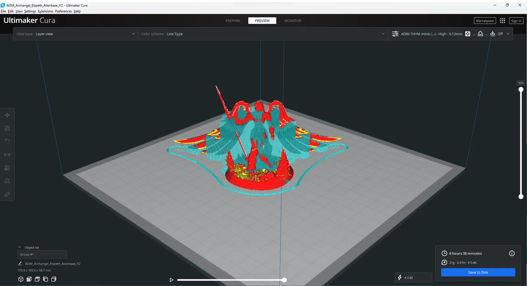The width and height of the screenshot is (527, 286).
Task: Open the Preferences menu
Action: tap(64, 11)
